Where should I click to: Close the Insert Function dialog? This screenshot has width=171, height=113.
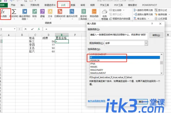point(160,24)
